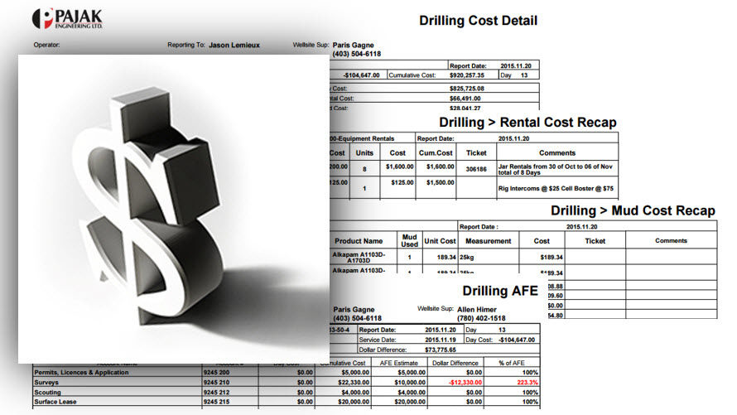The image size is (737, 415).
Task: Click the Pajak Engineering logo
Action: [x=70, y=17]
